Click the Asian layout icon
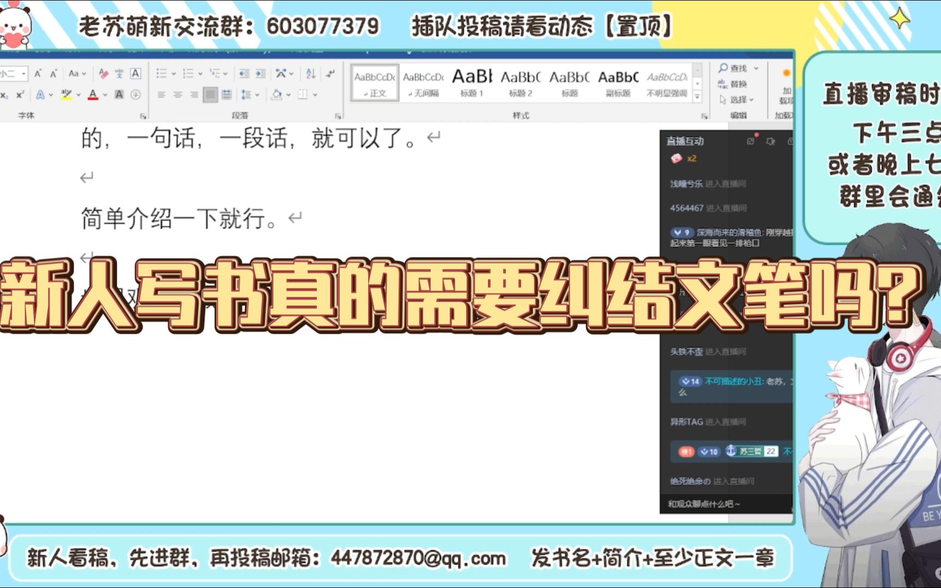The image size is (941, 588). [x=281, y=73]
